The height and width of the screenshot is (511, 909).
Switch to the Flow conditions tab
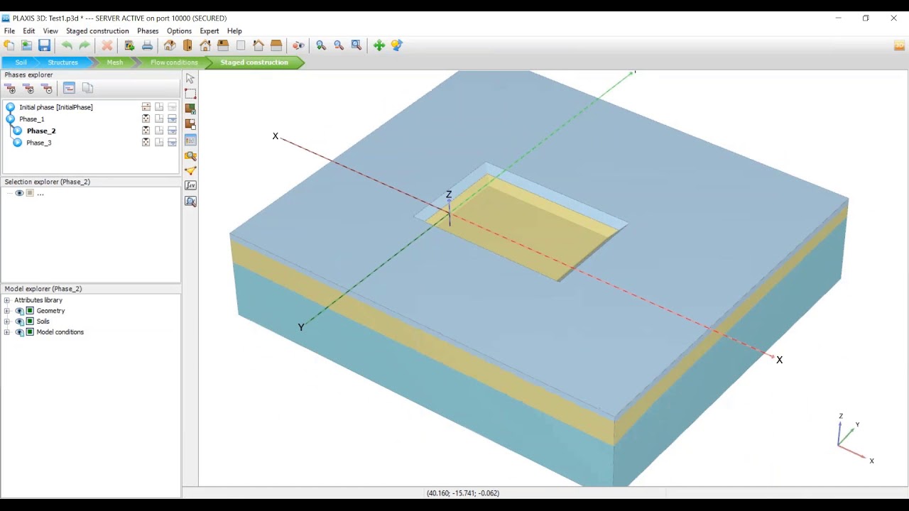coord(173,62)
